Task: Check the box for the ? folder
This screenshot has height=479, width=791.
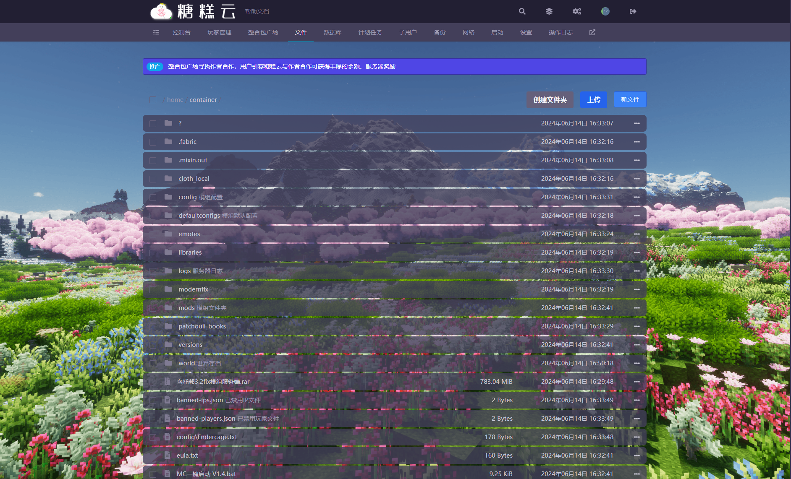Action: [x=153, y=124]
